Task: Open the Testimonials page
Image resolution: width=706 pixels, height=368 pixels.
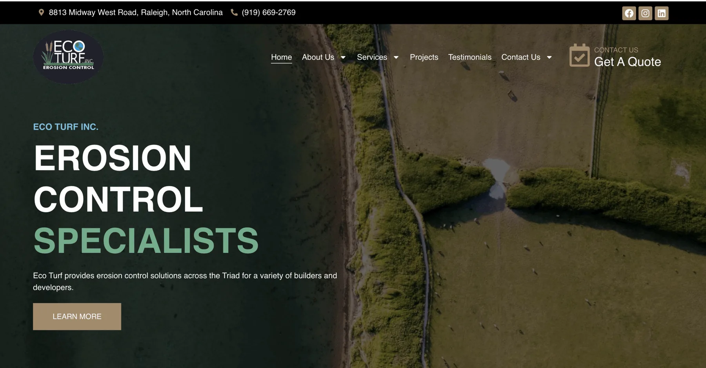Action: click(x=469, y=57)
